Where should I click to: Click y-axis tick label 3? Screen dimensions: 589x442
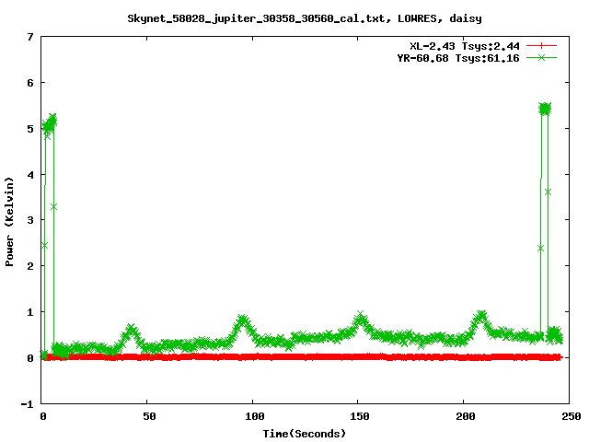(30, 220)
